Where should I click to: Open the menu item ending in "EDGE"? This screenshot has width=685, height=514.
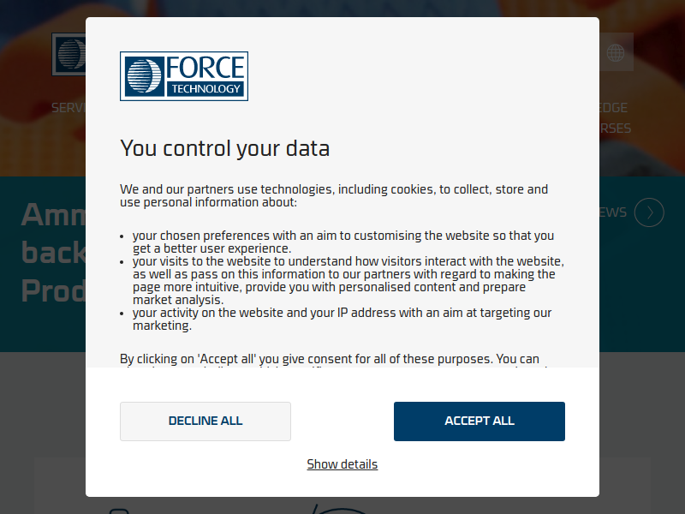click(x=613, y=108)
